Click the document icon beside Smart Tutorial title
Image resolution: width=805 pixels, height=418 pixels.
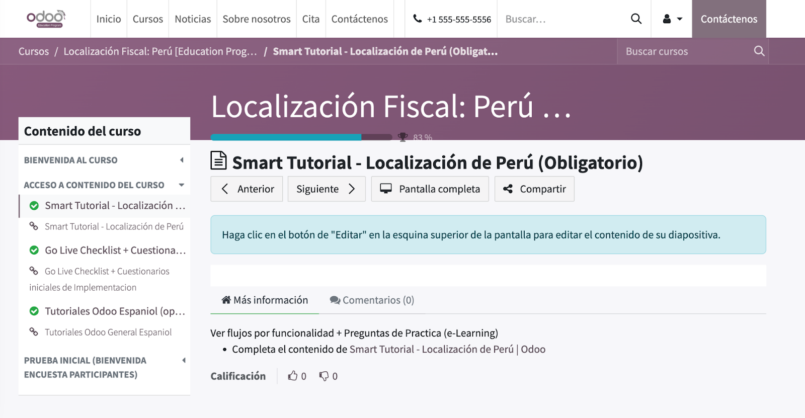coord(218,160)
